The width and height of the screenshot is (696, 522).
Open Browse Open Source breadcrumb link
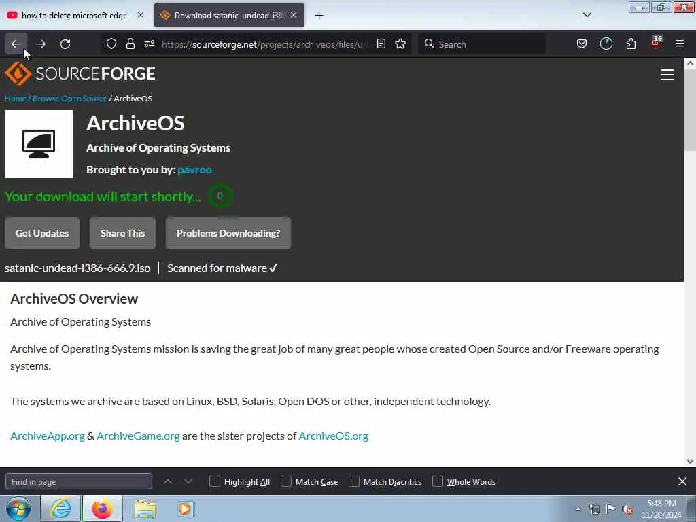tap(70, 99)
